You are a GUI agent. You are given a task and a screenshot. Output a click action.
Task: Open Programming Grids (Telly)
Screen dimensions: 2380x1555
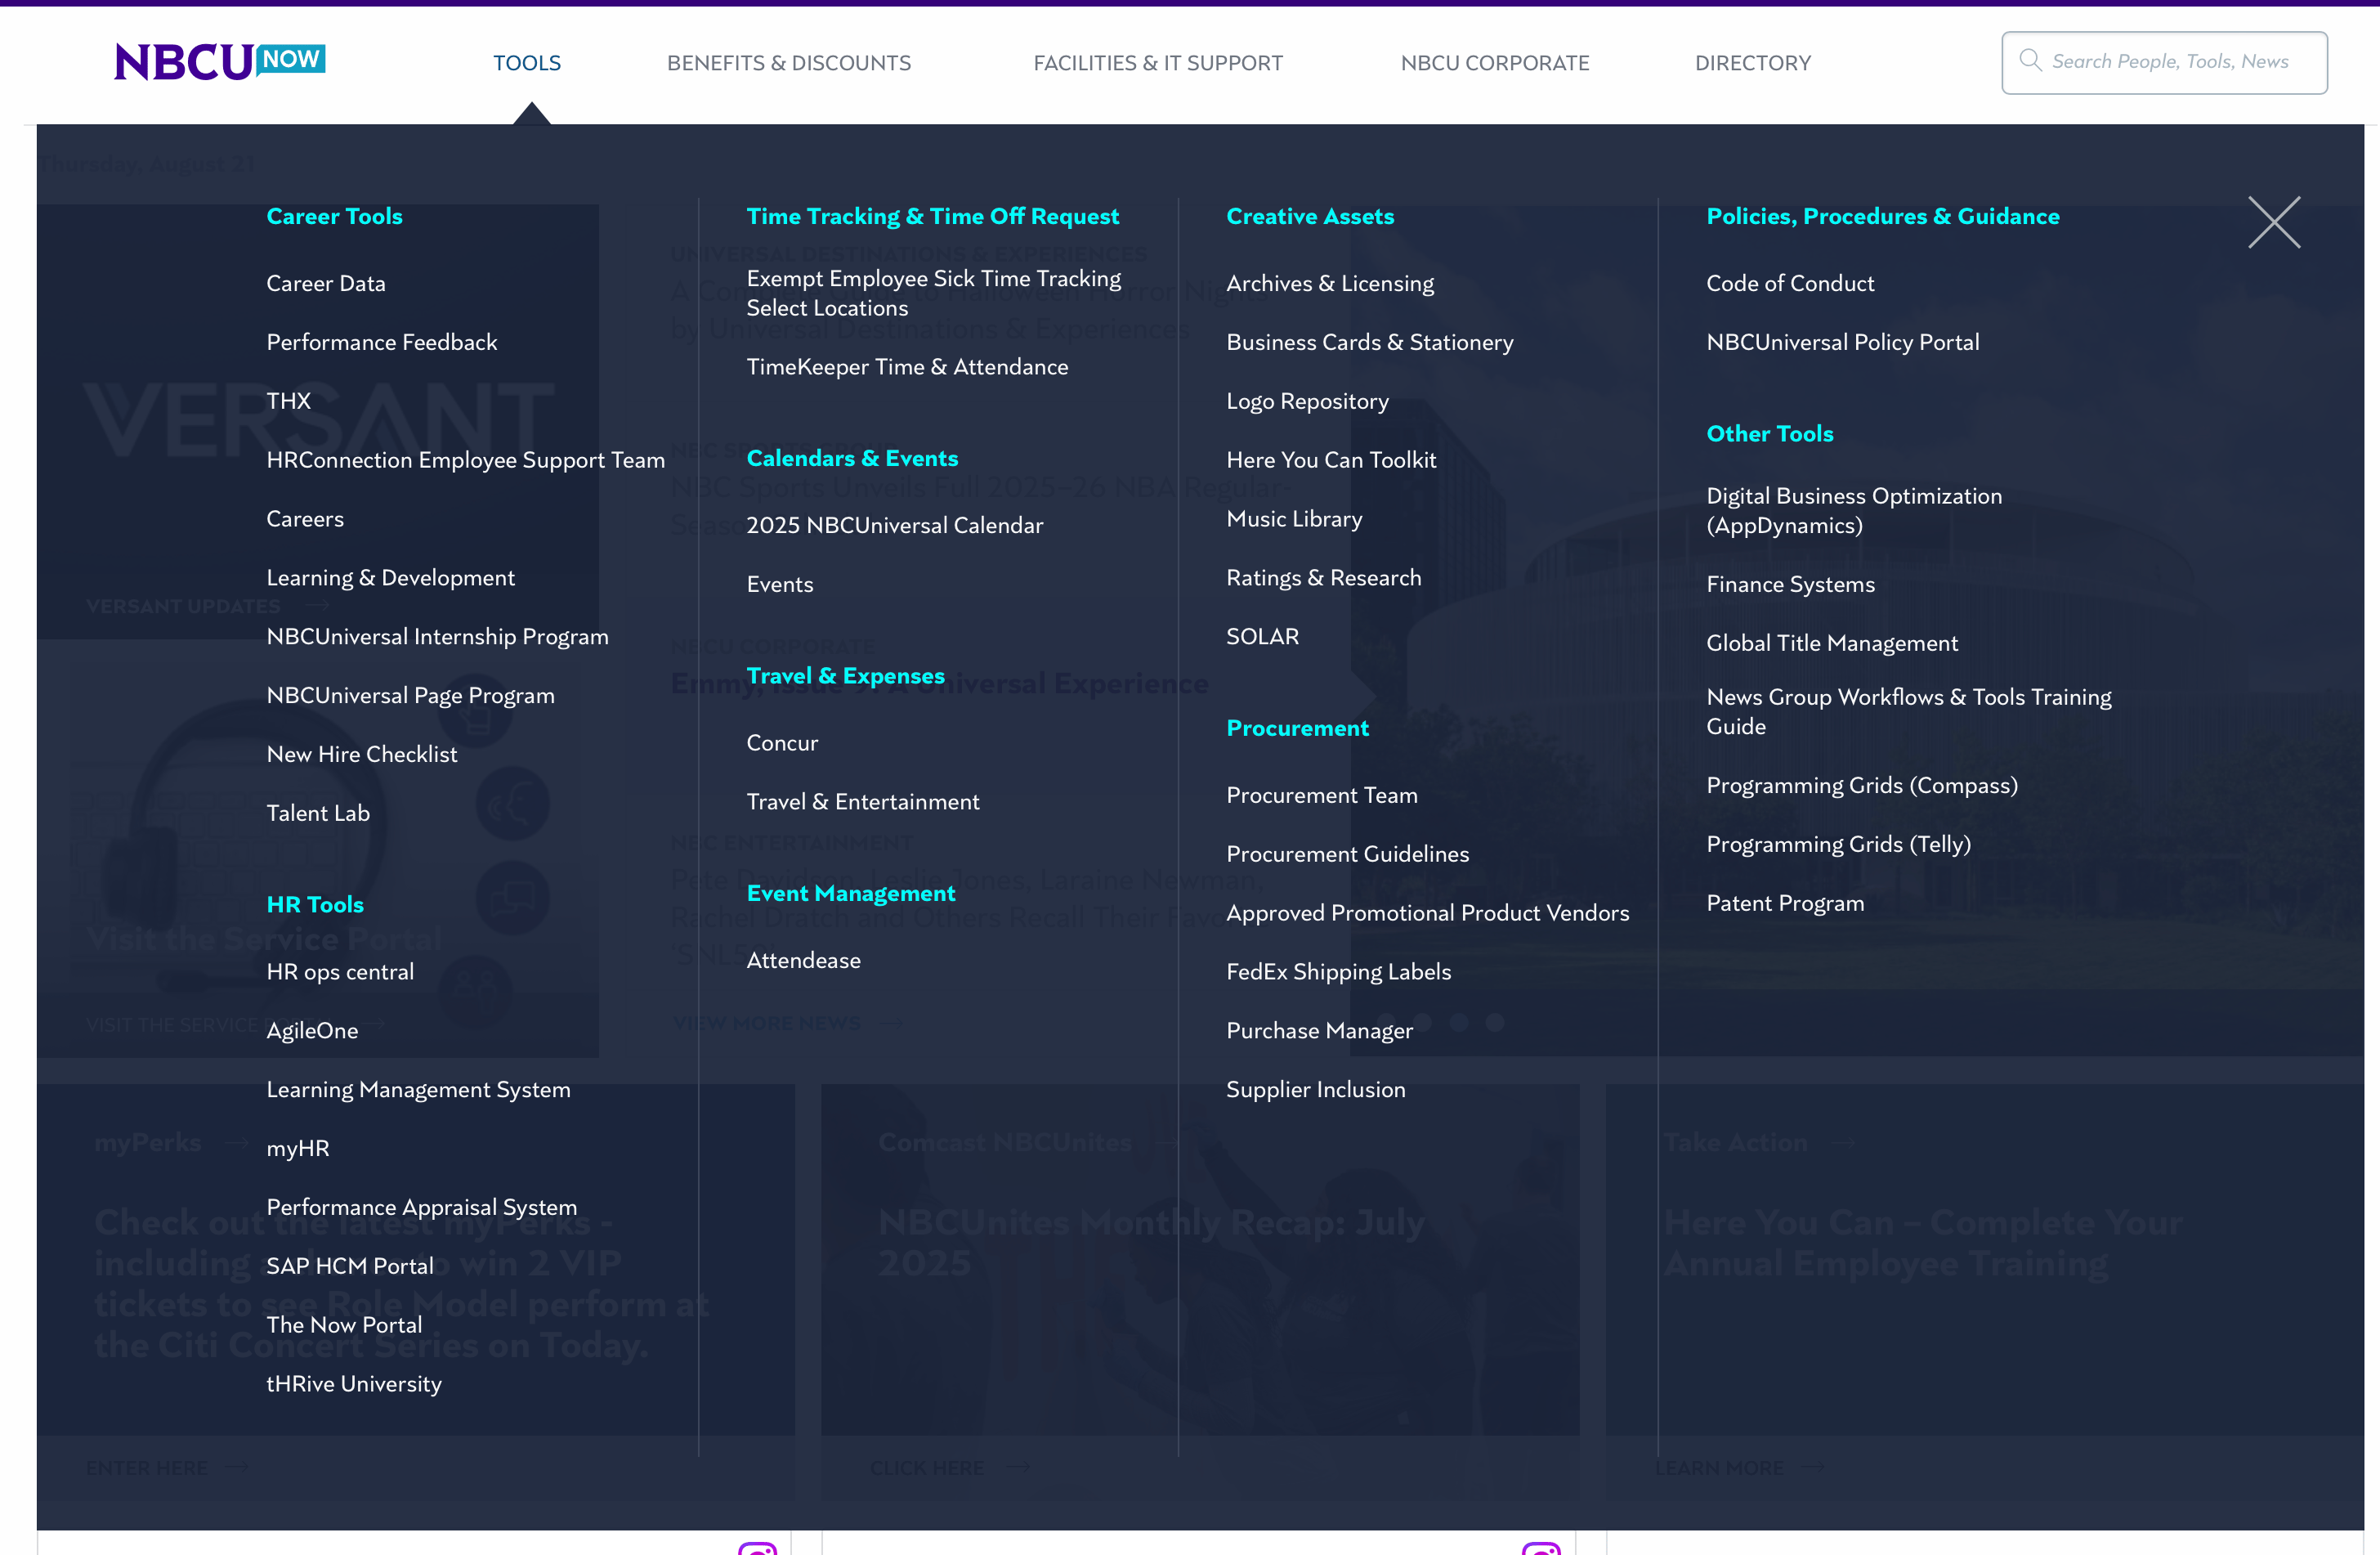[1839, 845]
